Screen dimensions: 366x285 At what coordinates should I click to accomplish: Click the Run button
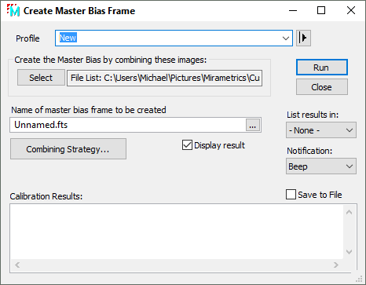pos(322,68)
